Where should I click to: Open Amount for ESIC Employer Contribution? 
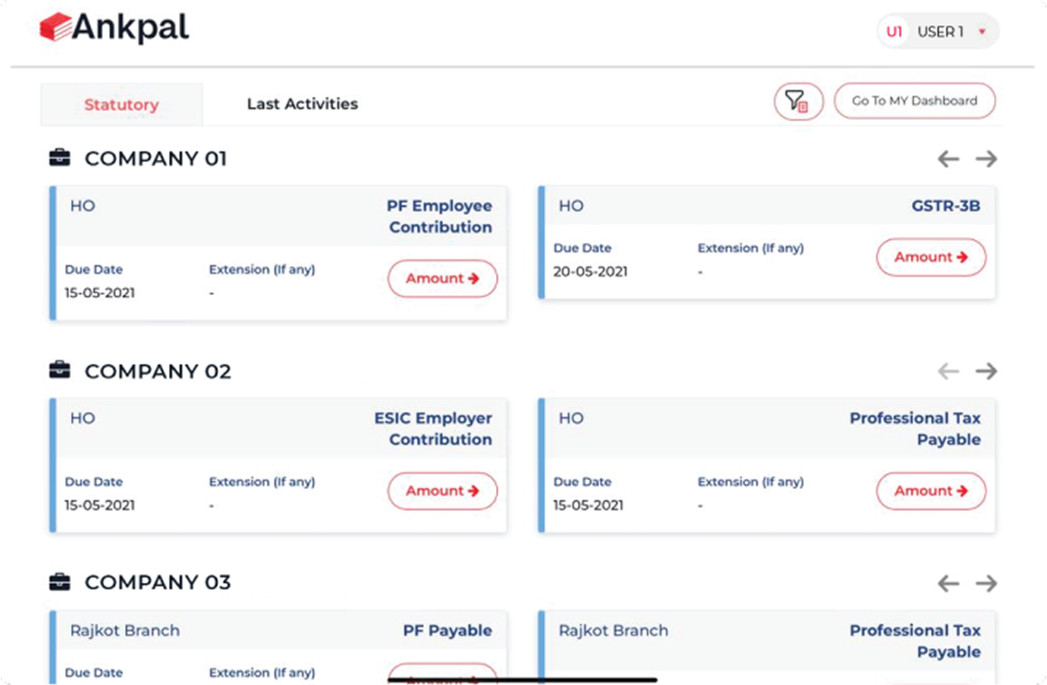pyautogui.click(x=442, y=491)
